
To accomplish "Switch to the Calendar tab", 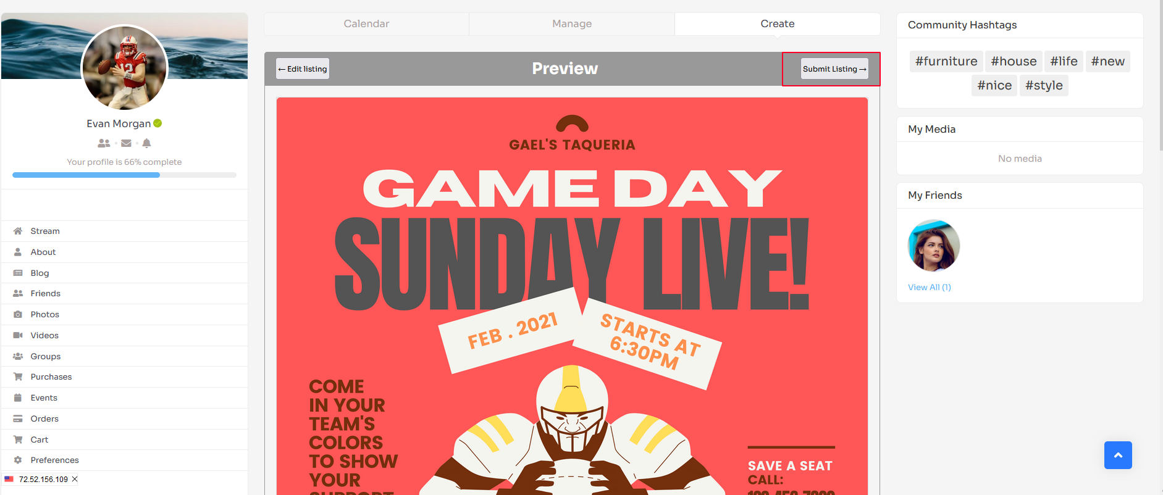I will point(366,24).
